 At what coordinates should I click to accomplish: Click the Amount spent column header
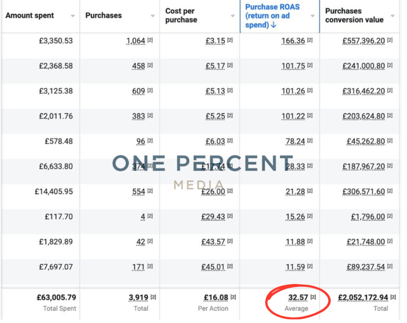click(x=30, y=16)
